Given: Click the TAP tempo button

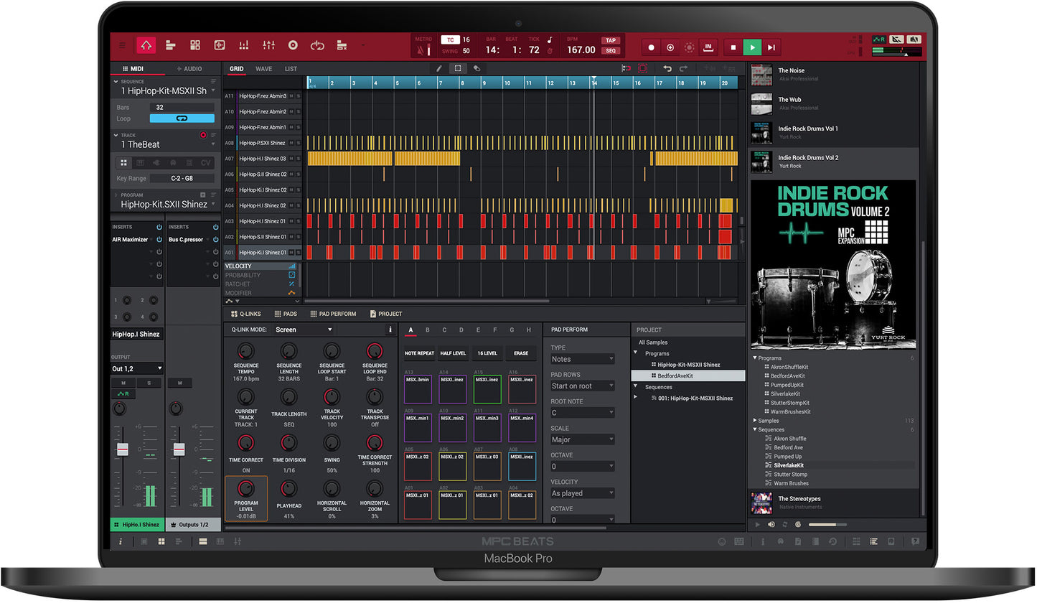Looking at the screenshot, I should 611,40.
